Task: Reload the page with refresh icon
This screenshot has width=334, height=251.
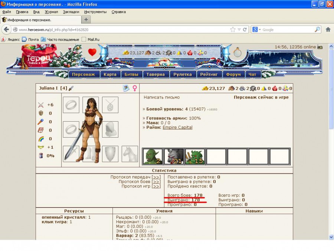Action: click(245, 29)
